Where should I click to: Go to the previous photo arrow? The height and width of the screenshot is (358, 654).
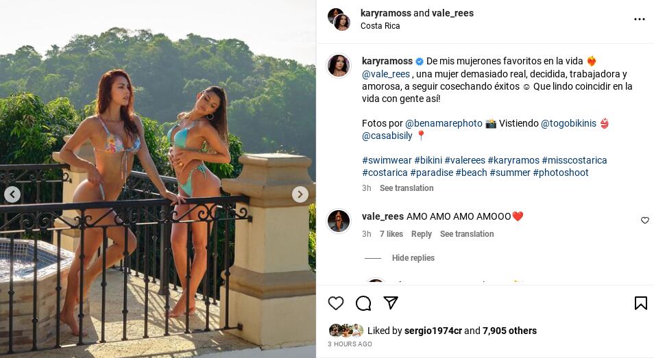12,194
